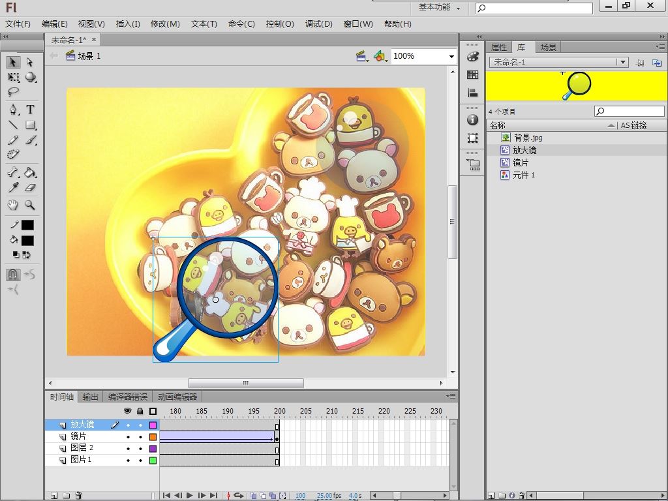Open library document dropdown 未命名-1
Viewport: 668px width, 501px height.
tap(623, 62)
